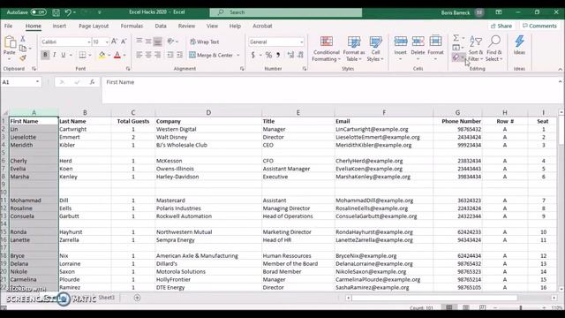Viewport: 565px width, 318px height.
Task: Collapse the ribbon with the caret
Action: click(560, 69)
